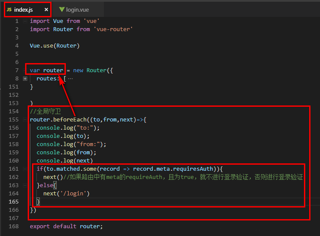Click line number 165 in the gutter
Image resolution: width=320 pixels, height=236 pixels.
pyautogui.click(x=14, y=202)
